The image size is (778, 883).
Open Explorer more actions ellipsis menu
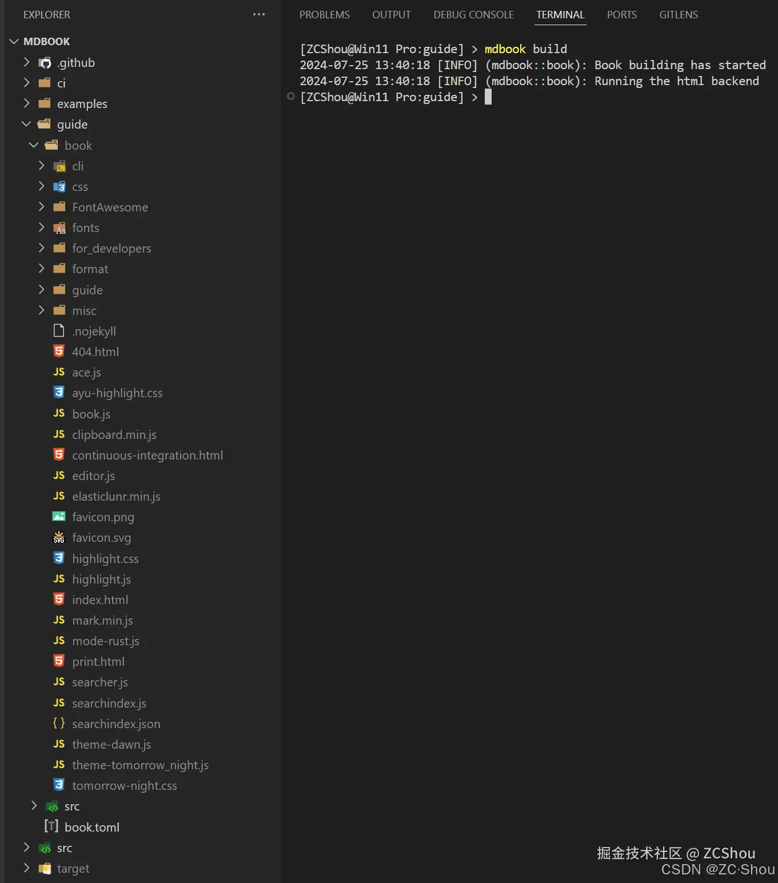(259, 14)
